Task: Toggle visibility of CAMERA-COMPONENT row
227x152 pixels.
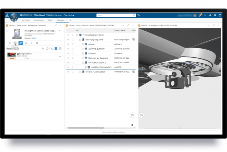Action: point(68,67)
